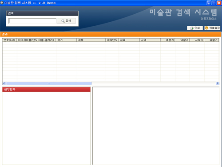Sort by 번호(Lot) column header
222x167 pixels.
[10, 40]
